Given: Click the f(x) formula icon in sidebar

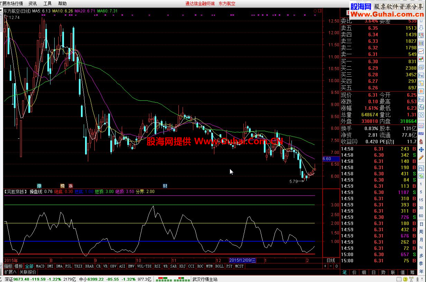Looking at the screenshot, I should 421,107.
